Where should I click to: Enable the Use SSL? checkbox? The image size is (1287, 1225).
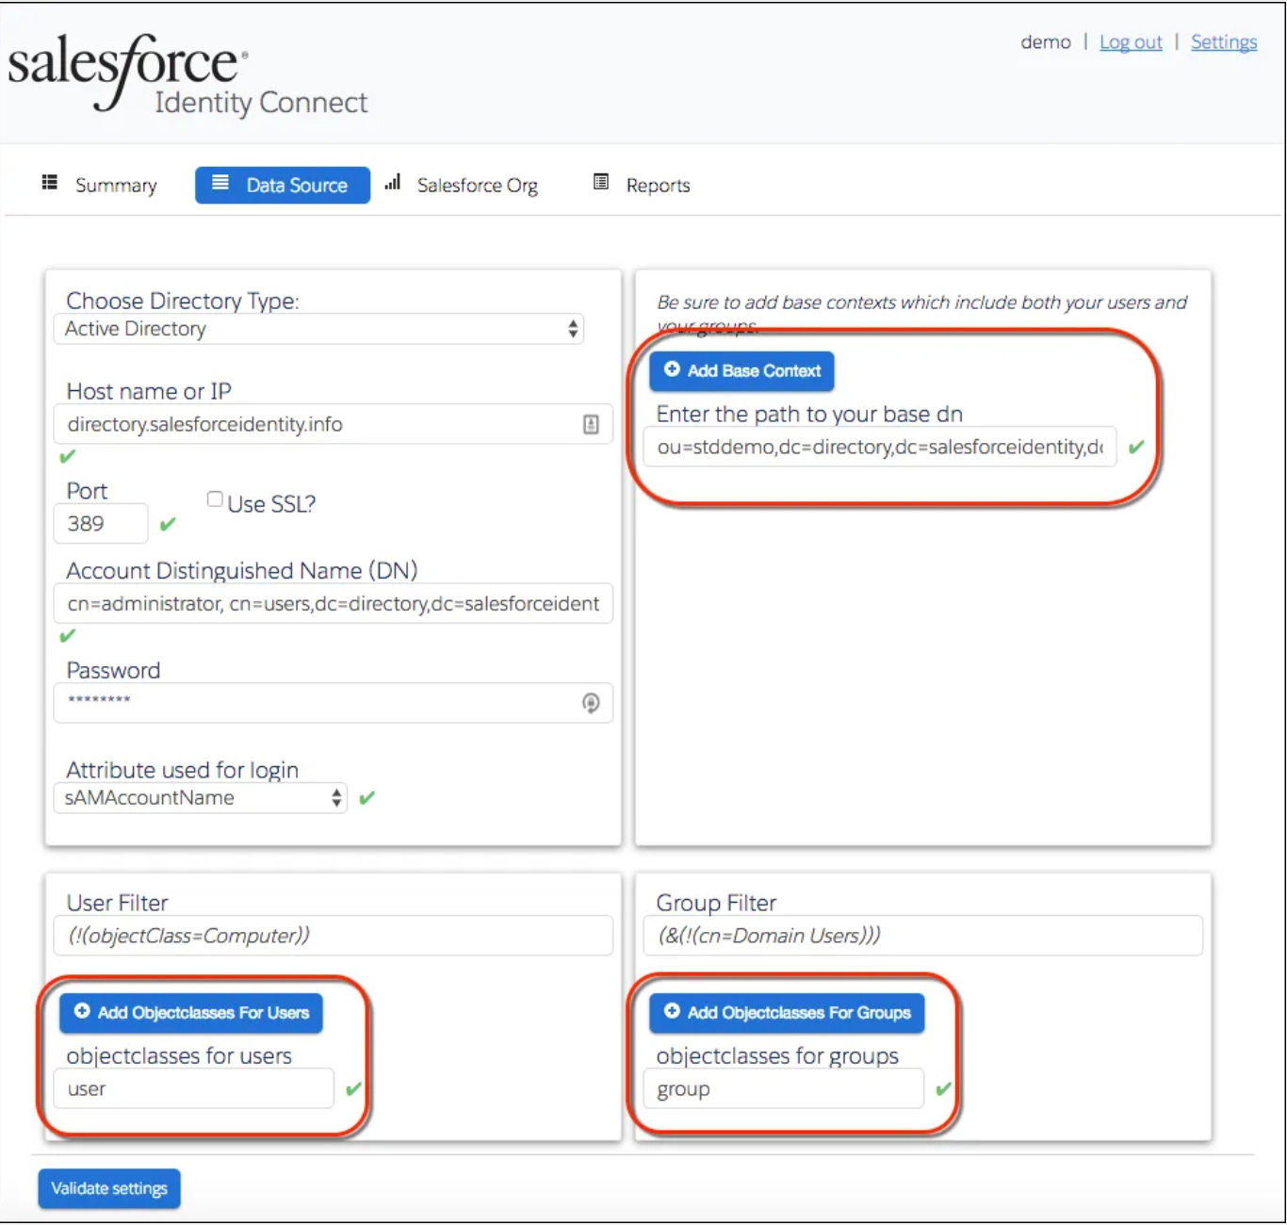pos(215,499)
